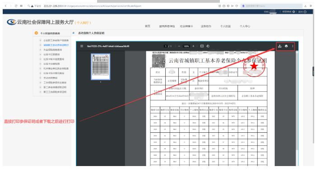The height and width of the screenshot is (171, 316).
Task: Open browser downloads icon at top right
Action: [x=305, y=6]
